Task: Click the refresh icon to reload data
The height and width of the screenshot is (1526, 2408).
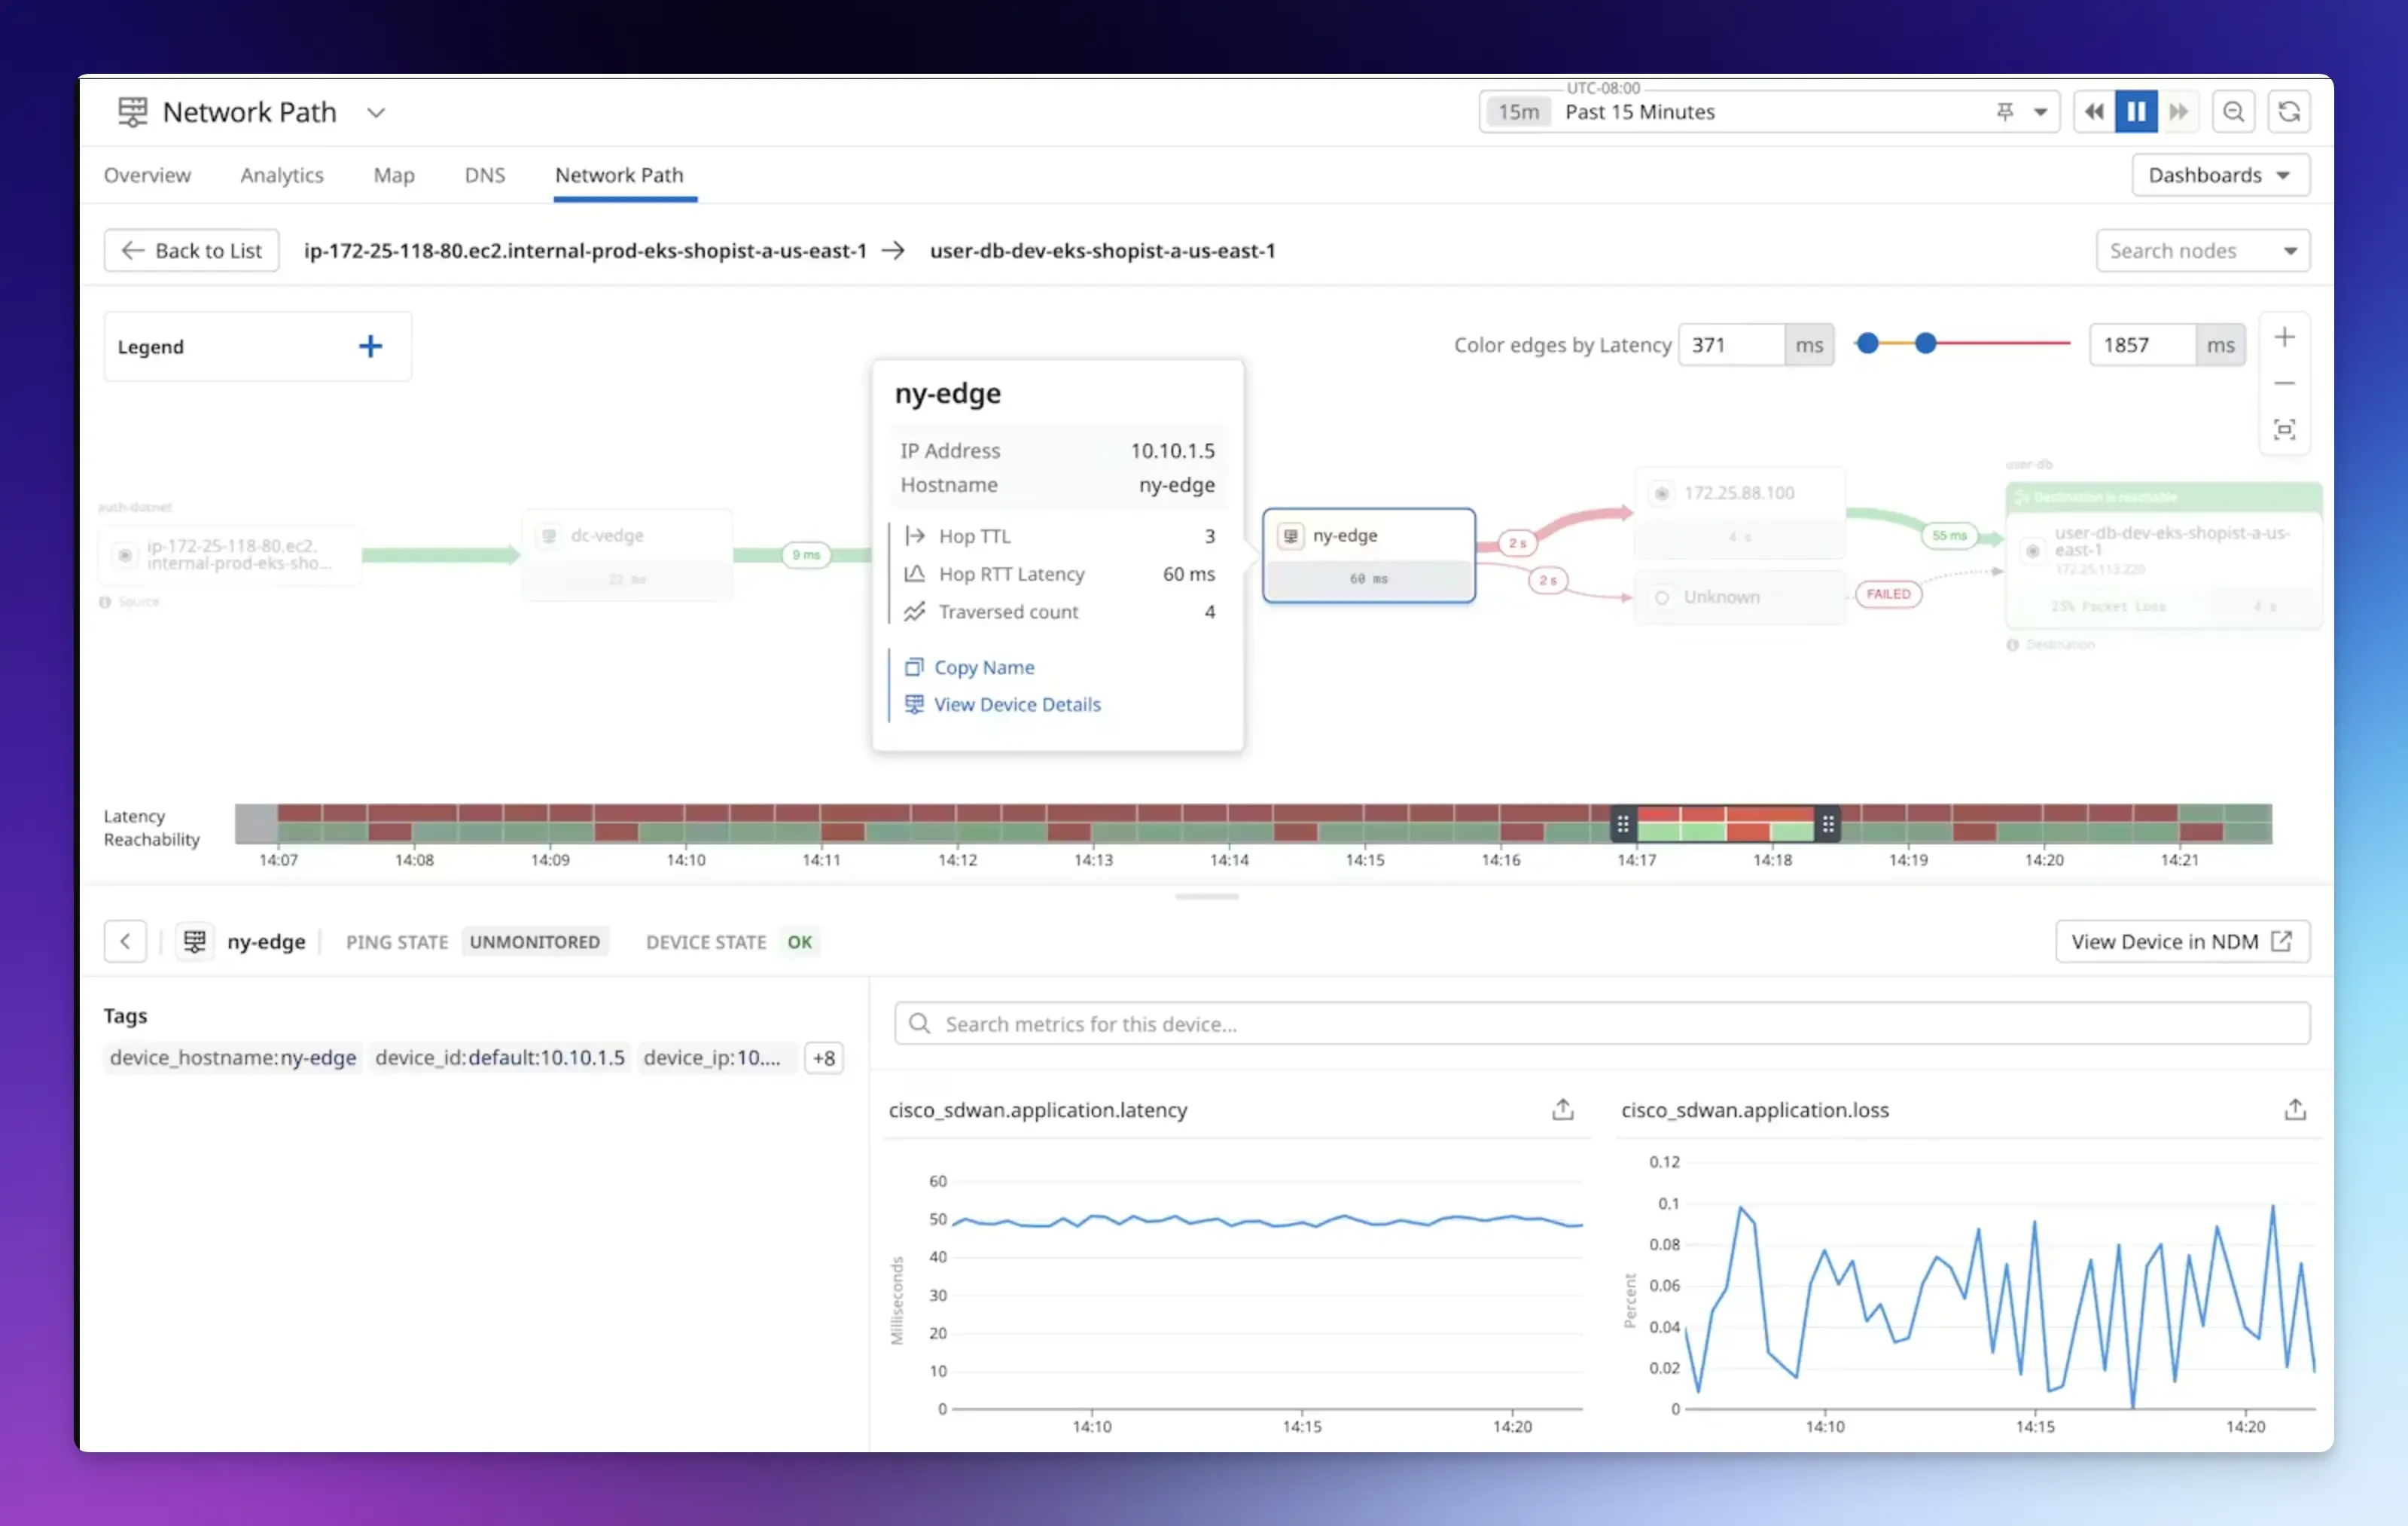Action: tap(2289, 112)
